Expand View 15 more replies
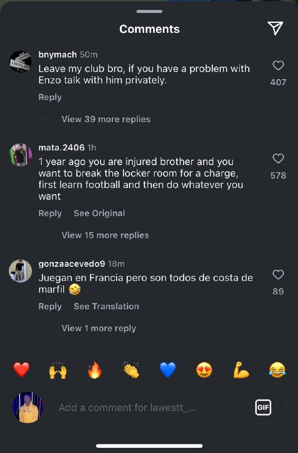This screenshot has height=453, width=298. coord(105,235)
